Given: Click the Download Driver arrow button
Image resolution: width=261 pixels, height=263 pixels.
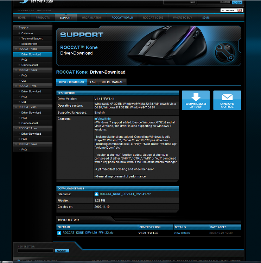Looking at the screenshot, I should 196,100.
